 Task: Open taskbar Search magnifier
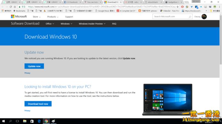pos(10,121)
